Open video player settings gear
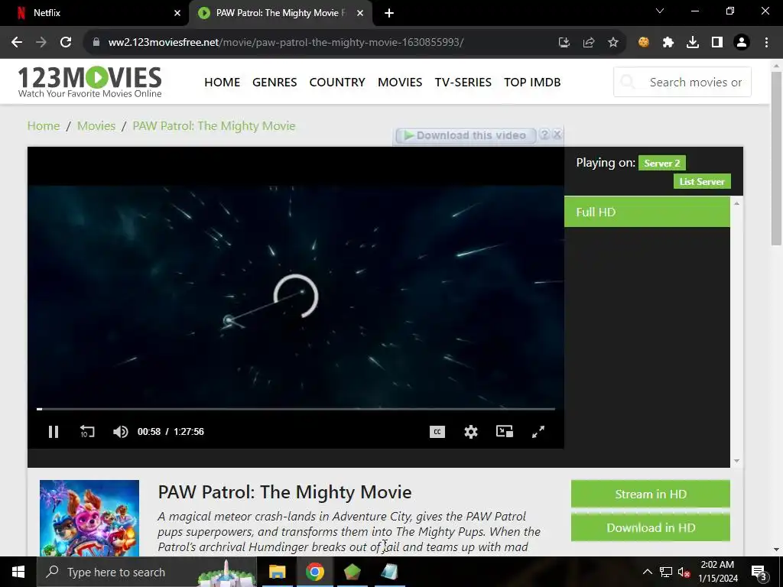The image size is (783, 587). coord(470,432)
